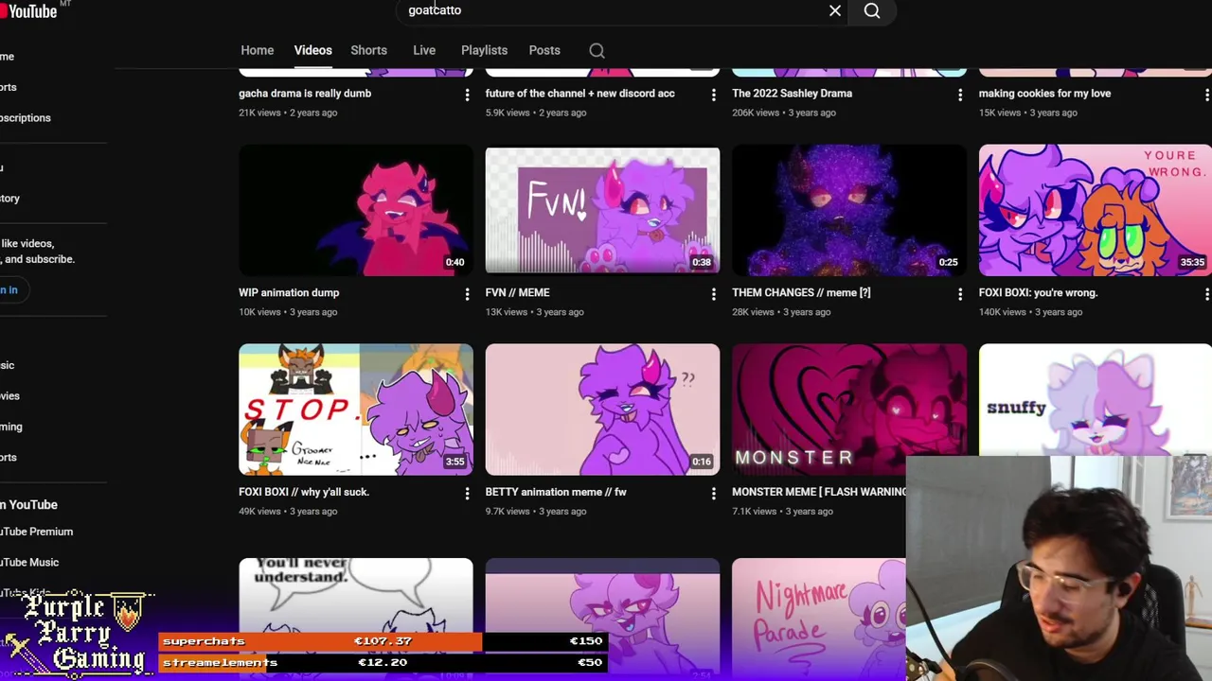
Task: Play FOXI BOXI you're wrong thumbnail
Action: point(1096,210)
